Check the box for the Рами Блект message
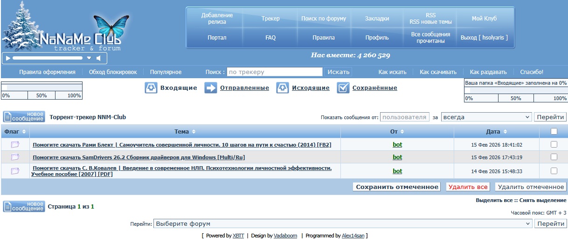This screenshot has height=243, width=568. (x=554, y=145)
